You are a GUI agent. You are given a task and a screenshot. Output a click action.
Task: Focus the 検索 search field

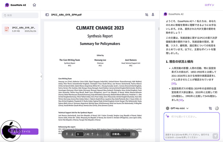[20, 15]
